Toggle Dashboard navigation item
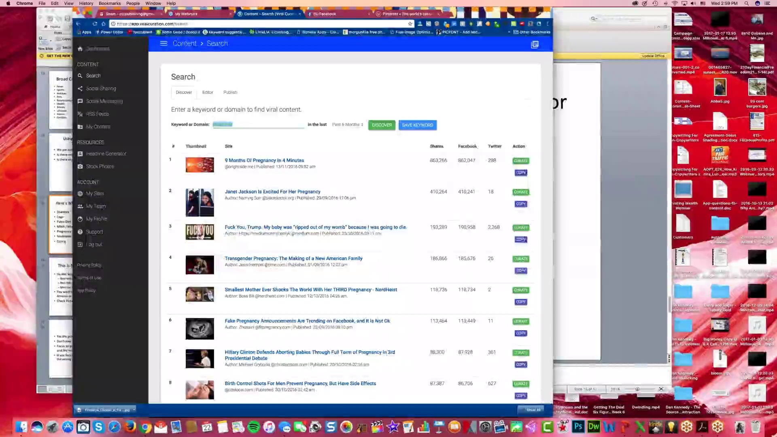 tap(98, 48)
